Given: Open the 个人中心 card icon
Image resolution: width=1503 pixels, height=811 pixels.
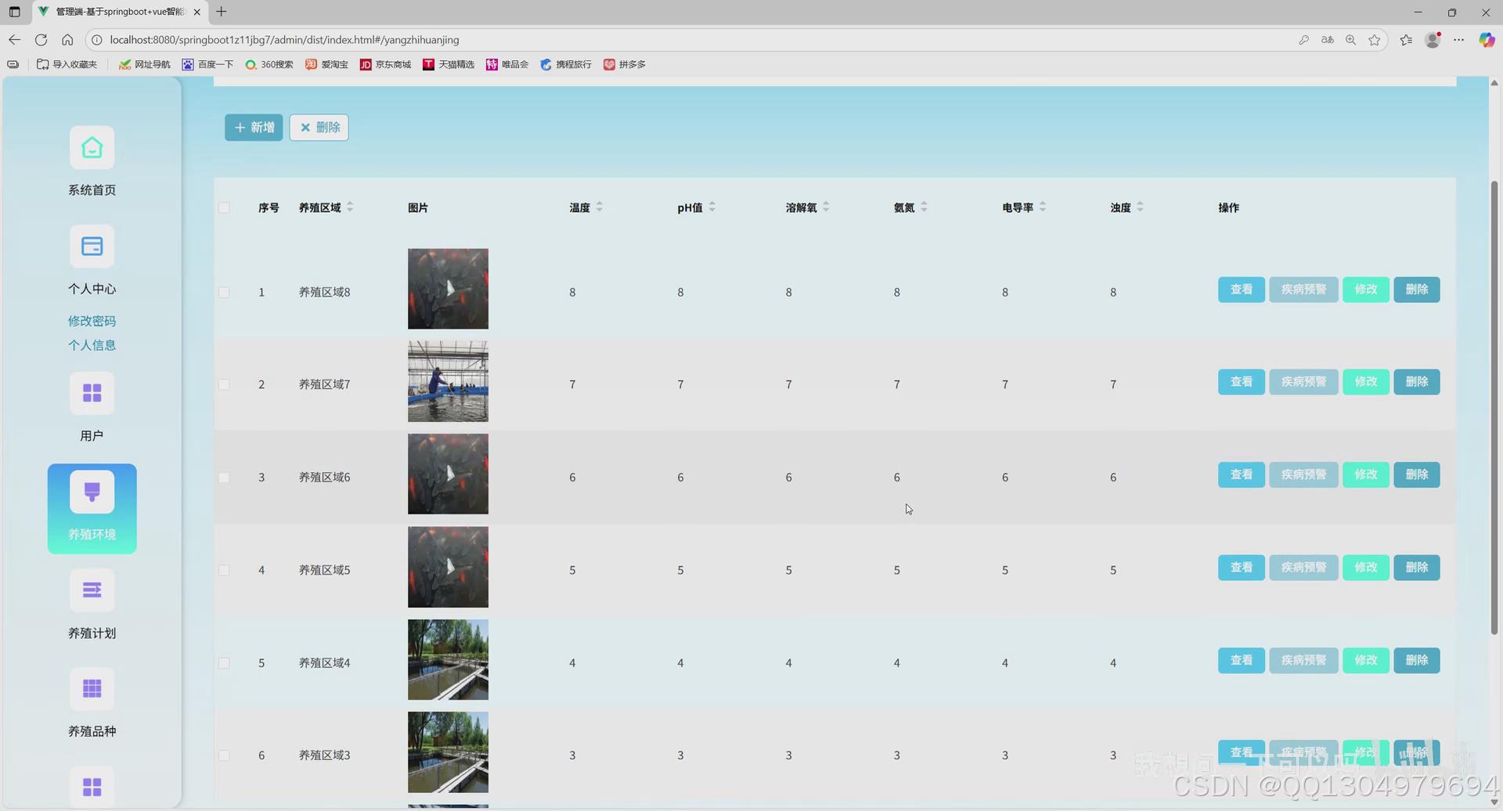Looking at the screenshot, I should [92, 246].
